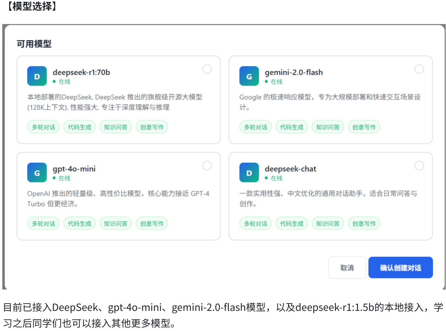
Task: Click the 代码生成 tag on deepseek-r1:70b card
Action: pos(79,127)
